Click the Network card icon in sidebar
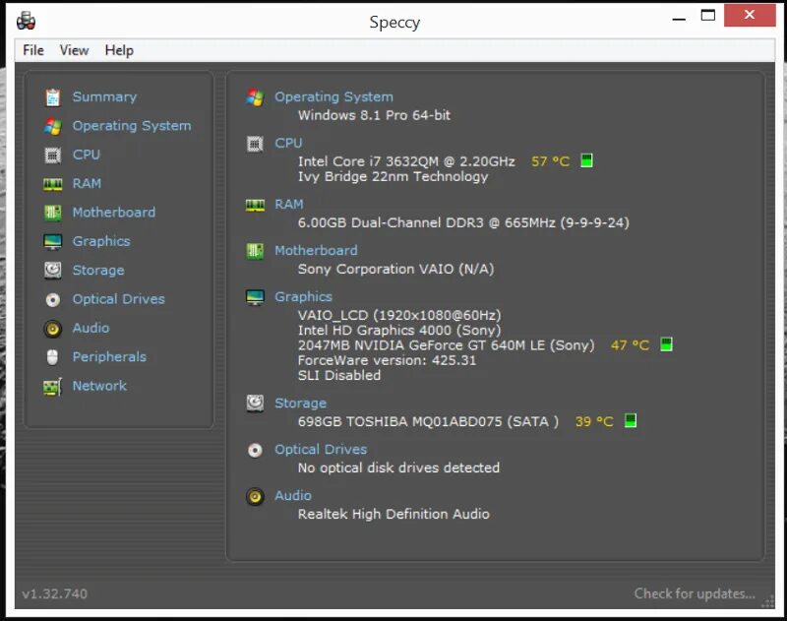 [x=53, y=387]
